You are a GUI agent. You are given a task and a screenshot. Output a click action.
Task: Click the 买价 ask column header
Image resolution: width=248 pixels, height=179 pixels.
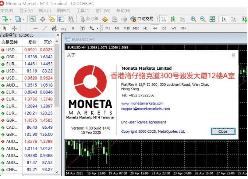click(46, 42)
